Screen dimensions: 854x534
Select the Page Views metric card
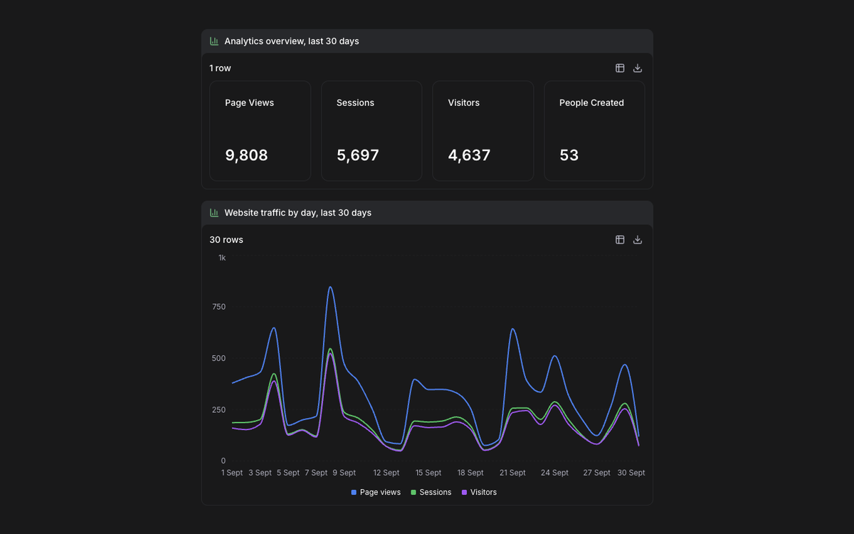(x=260, y=131)
